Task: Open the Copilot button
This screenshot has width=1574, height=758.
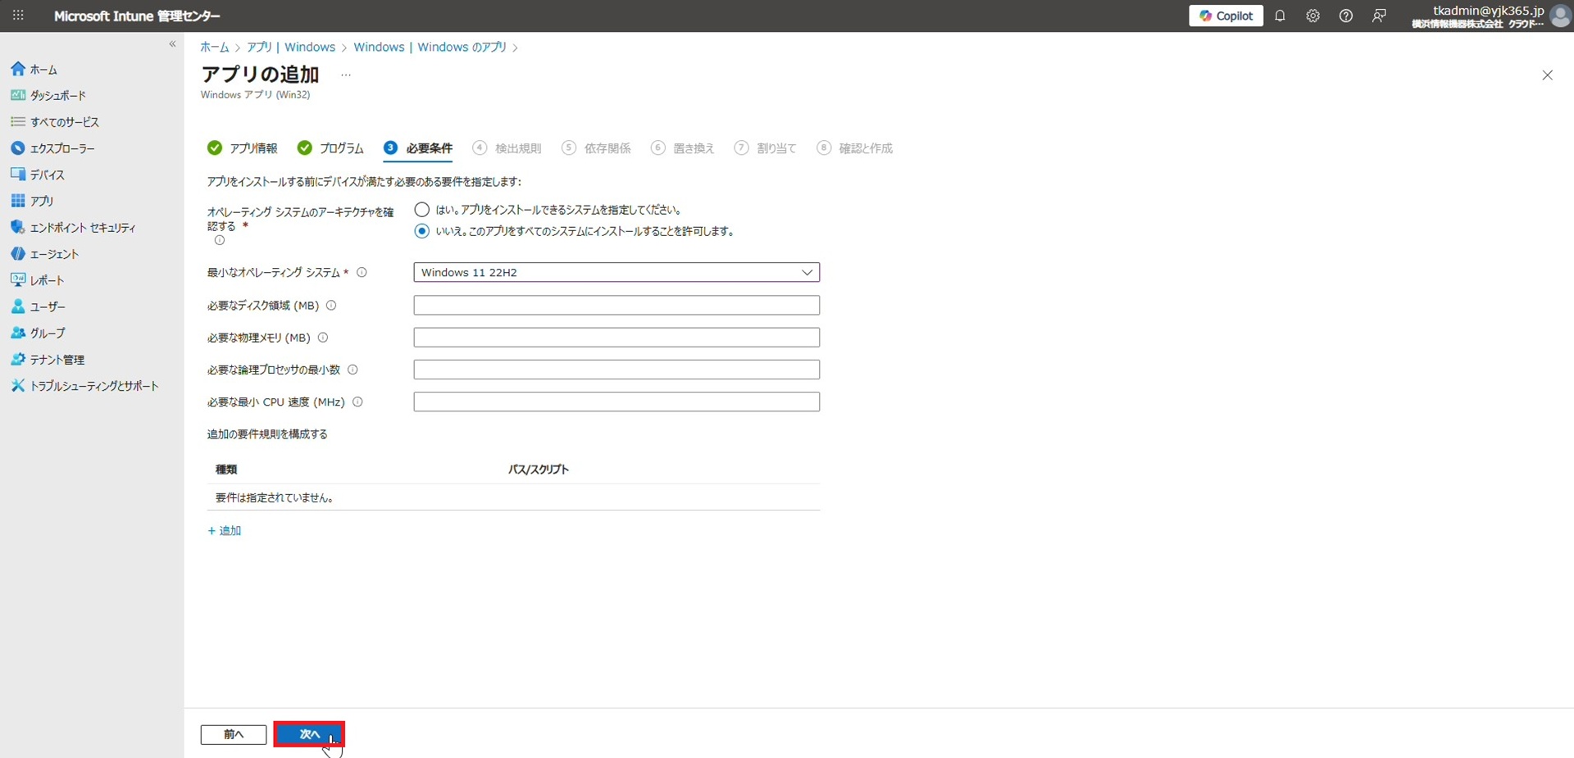Action: pos(1226,16)
